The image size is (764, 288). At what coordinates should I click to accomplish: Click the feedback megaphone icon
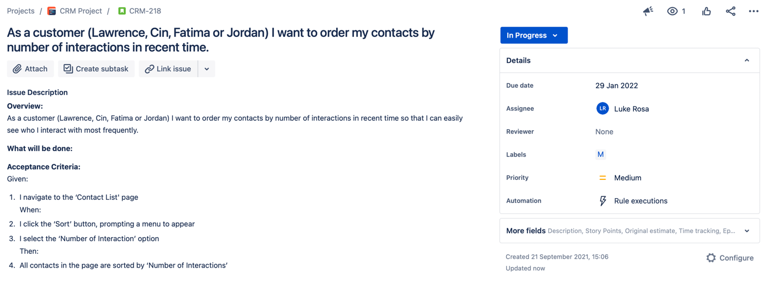pyautogui.click(x=648, y=11)
